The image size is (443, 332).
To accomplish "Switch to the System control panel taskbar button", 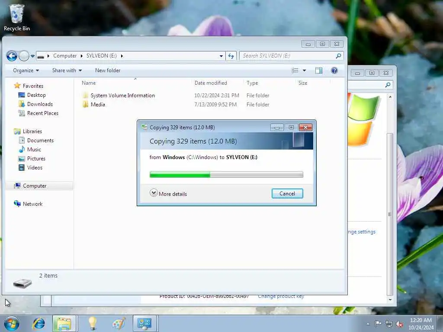I will tap(144, 323).
